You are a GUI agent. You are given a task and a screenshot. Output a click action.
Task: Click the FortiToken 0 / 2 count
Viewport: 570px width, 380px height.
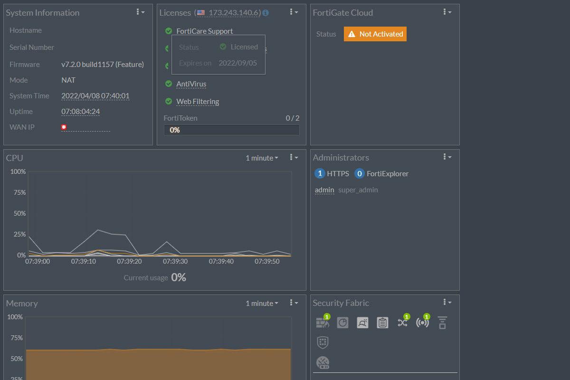pyautogui.click(x=293, y=118)
